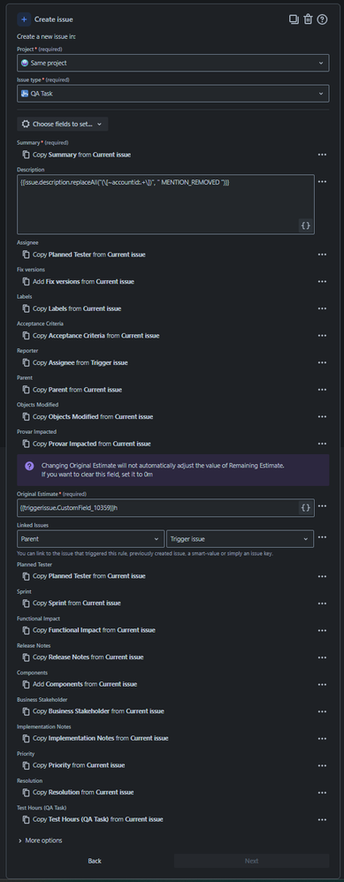Click inside the Description text area
Image resolution: width=344 pixels, height=882 pixels.
point(165,204)
